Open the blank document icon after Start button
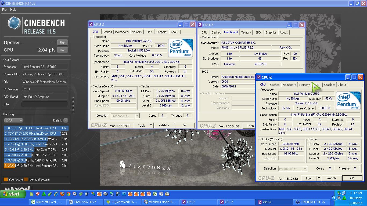Image resolution: width=367 pixels, height=206 pixels. (x=32, y=194)
